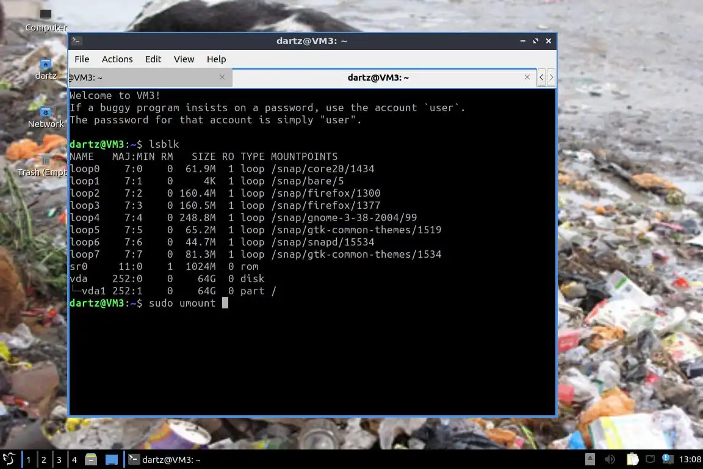Switch to workspace 1
This screenshot has width=703, height=469.
point(29,460)
